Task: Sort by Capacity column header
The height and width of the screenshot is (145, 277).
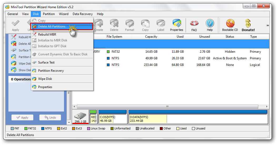Action: (x=145, y=37)
